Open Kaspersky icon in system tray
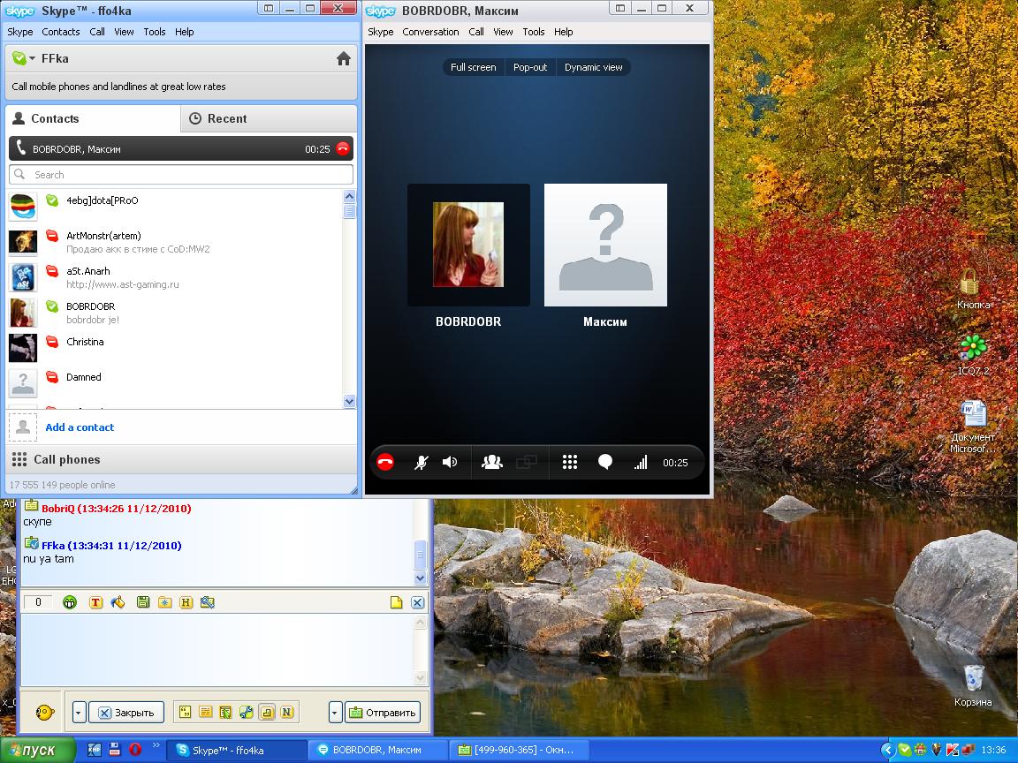Viewport: 1018px width, 763px height. coord(951,750)
